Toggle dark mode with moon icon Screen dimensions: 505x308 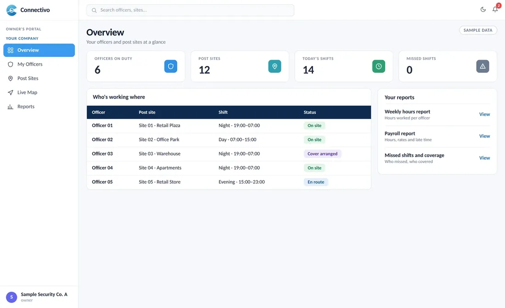[483, 10]
